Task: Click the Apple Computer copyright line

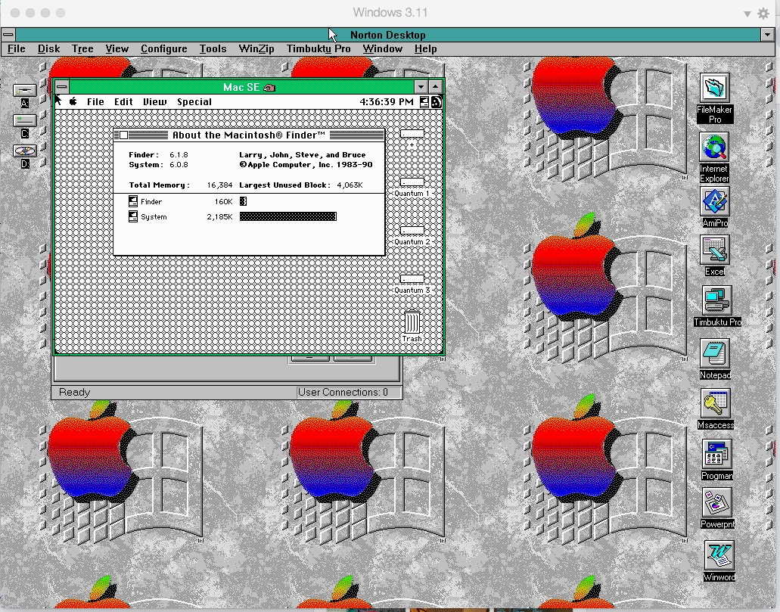Action: (x=306, y=165)
